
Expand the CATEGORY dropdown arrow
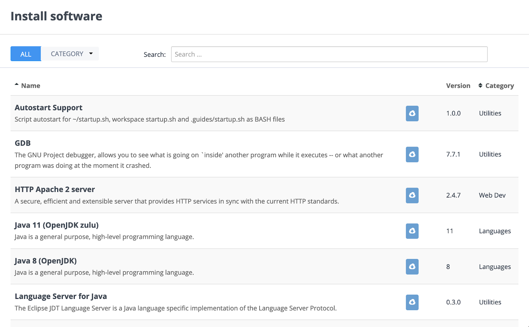(x=91, y=53)
